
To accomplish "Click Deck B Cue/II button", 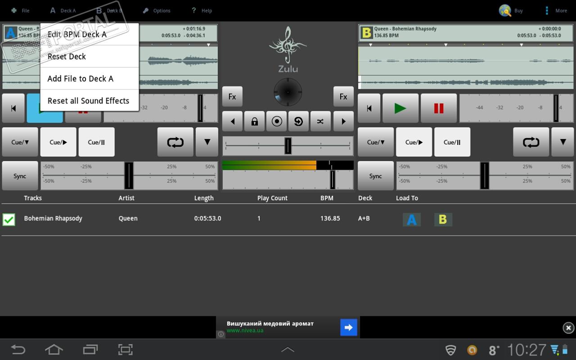I will tap(452, 142).
